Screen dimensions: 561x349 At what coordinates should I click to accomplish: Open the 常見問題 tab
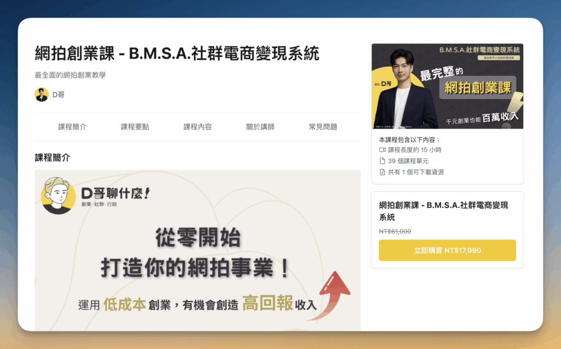coord(323,127)
